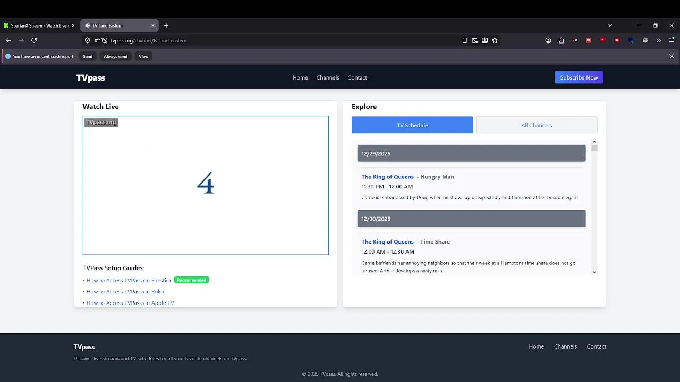This screenshot has width=680, height=382.
Task: Click the install/download page icon in address bar
Action: (x=485, y=40)
